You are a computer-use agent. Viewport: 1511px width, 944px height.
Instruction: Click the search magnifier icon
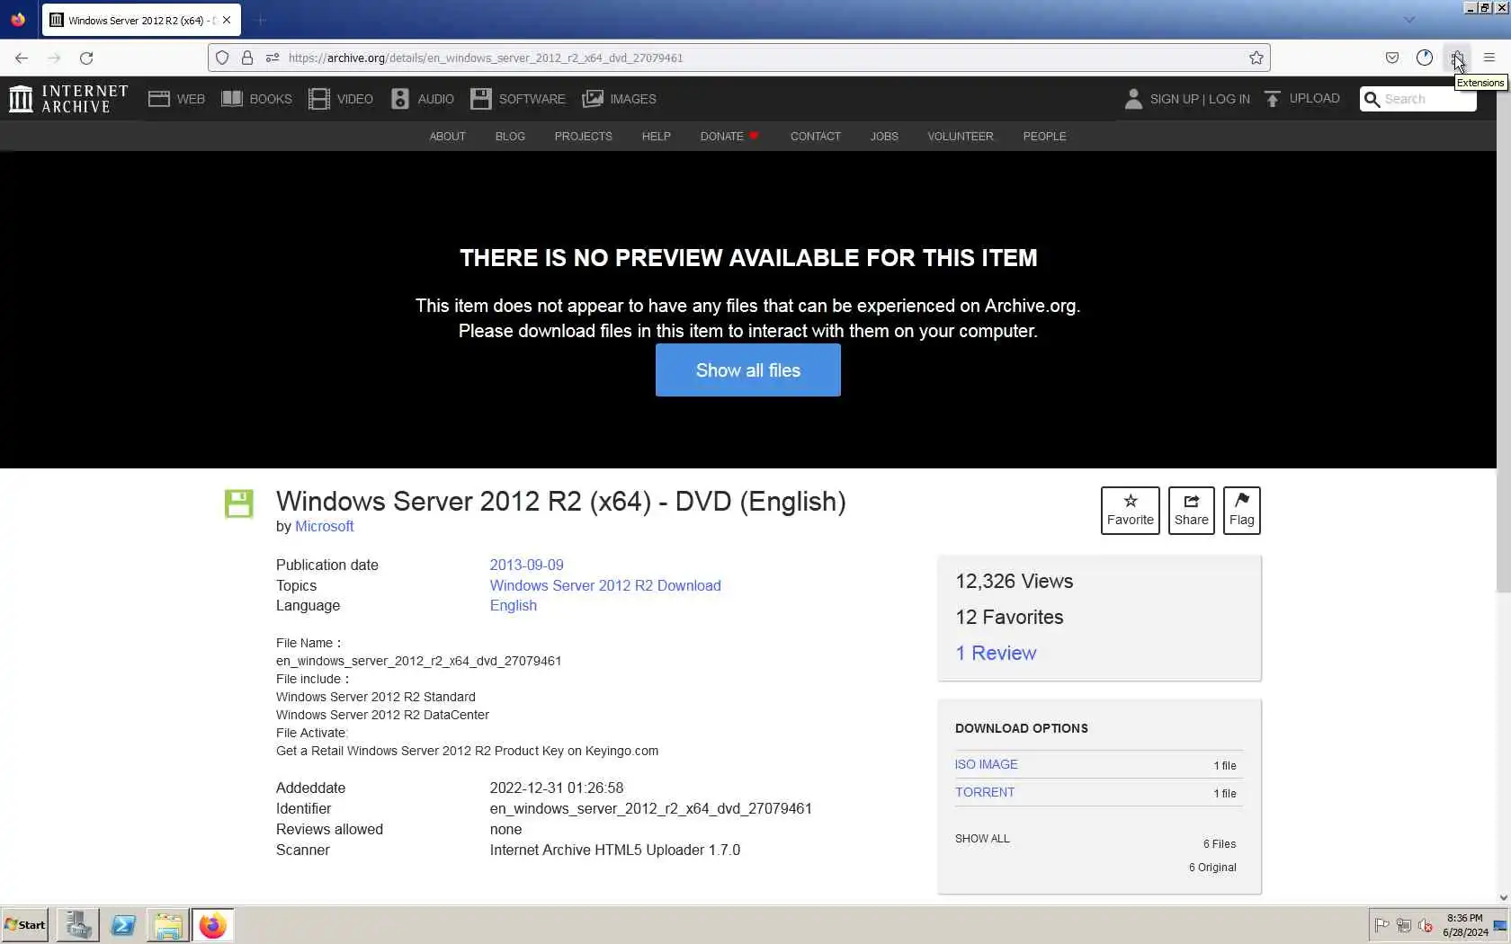click(1372, 99)
